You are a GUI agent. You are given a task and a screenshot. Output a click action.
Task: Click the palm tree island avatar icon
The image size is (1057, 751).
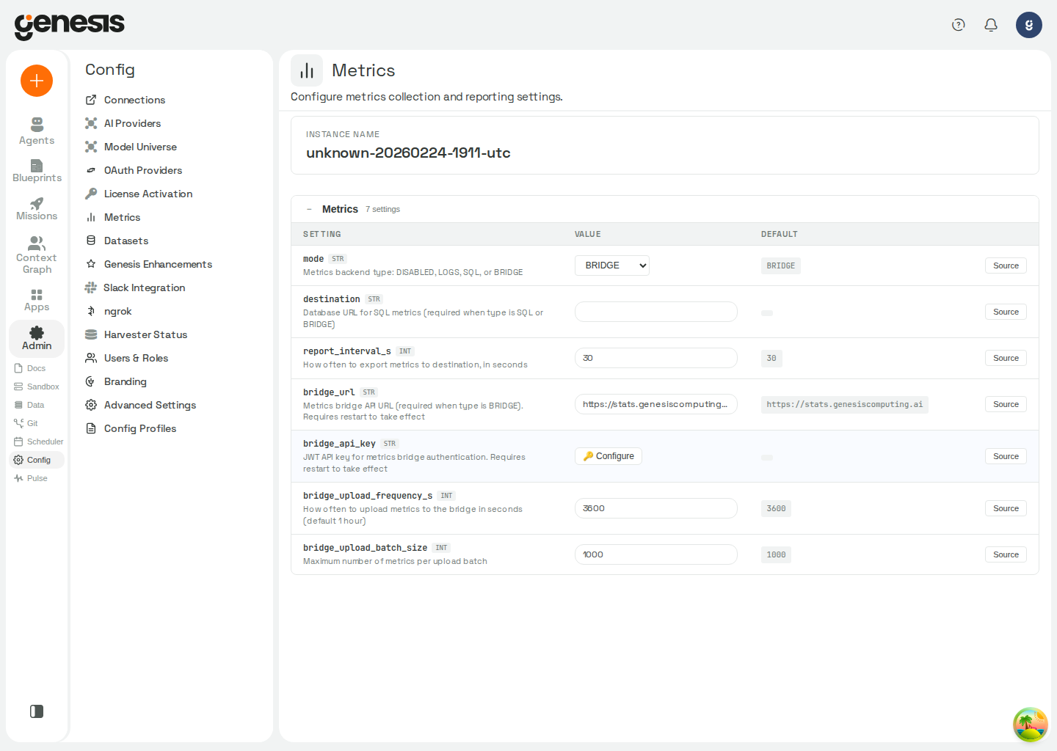pos(1031,725)
